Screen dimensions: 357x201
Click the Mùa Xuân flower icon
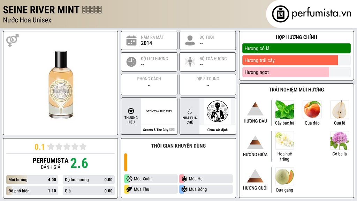pyautogui.click(x=129, y=179)
